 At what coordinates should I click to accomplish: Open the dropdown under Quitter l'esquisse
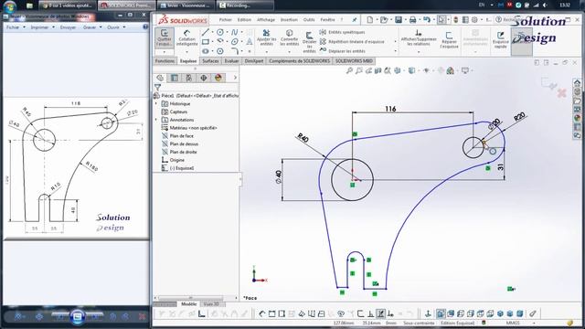pyautogui.click(x=165, y=52)
